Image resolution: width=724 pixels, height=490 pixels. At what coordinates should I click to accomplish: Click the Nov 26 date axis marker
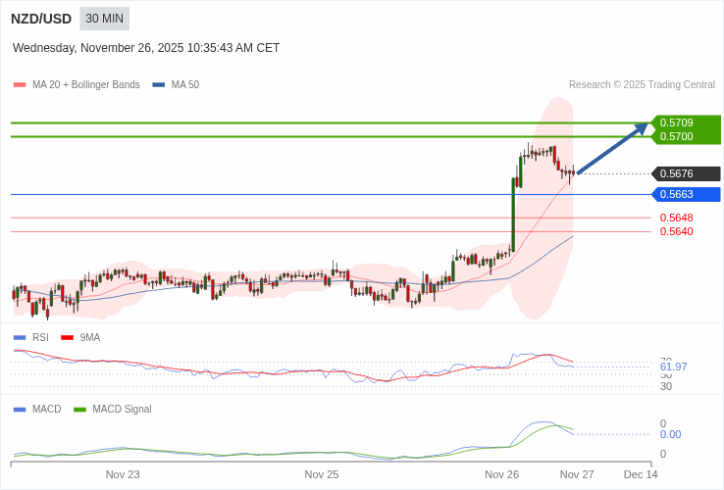501,474
